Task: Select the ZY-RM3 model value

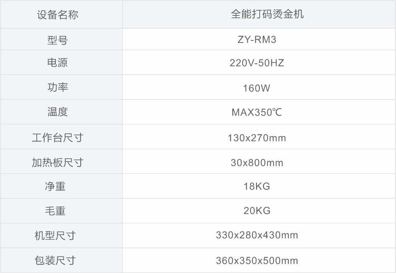Action: [257, 40]
